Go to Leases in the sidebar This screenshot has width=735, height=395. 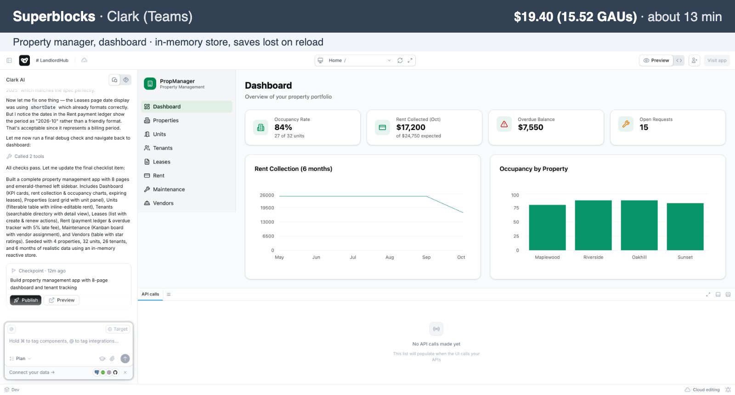click(x=187, y=162)
